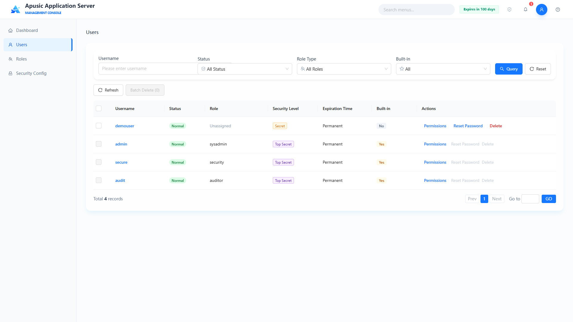This screenshot has width=573, height=322.
Task: Check the admin row checkbox
Action: point(98,144)
